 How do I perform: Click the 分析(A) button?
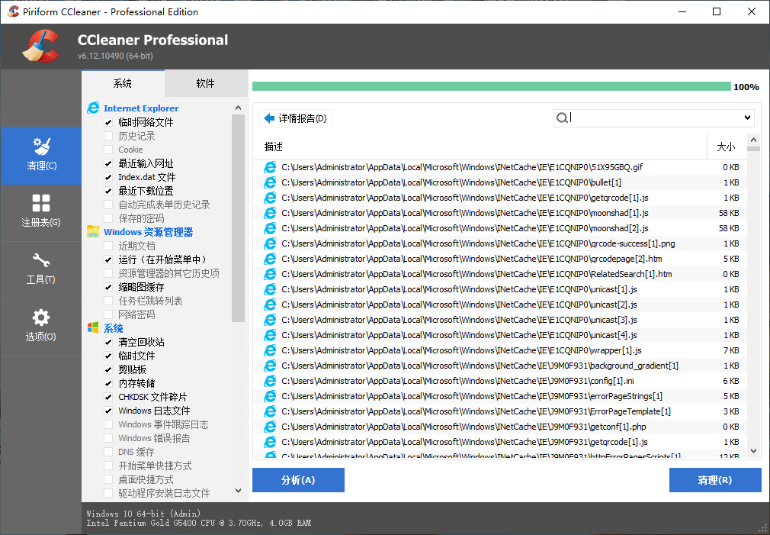pyautogui.click(x=298, y=480)
